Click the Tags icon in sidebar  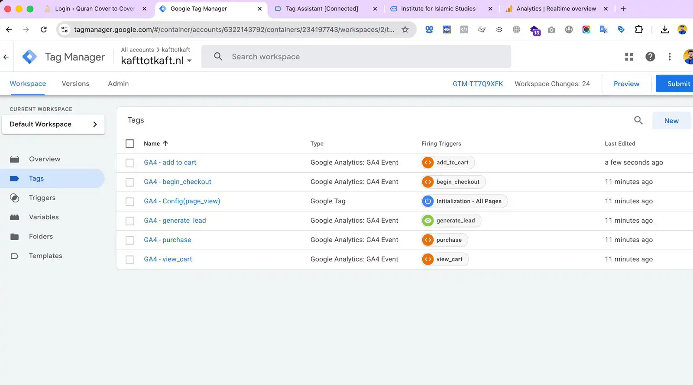[14, 178]
